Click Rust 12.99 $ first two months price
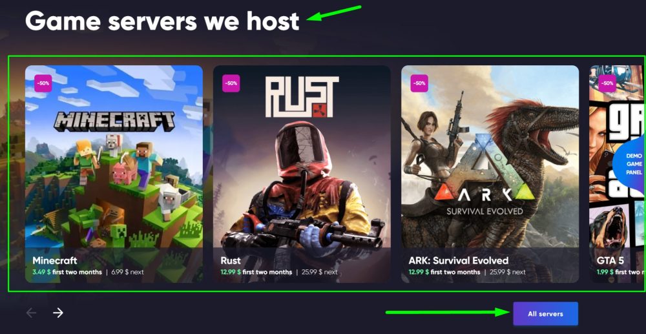The image size is (646, 334). click(256, 272)
